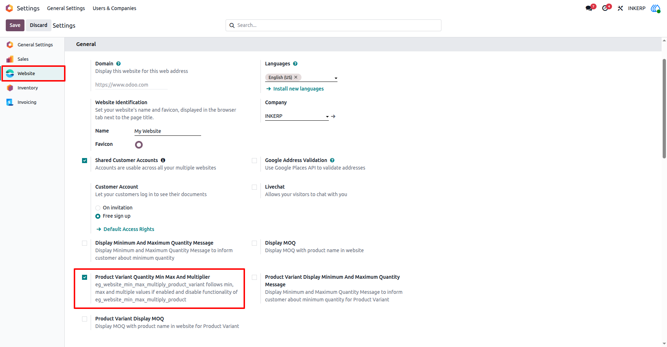This screenshot has height=347, width=667.
Task: Open the Sales settings section
Action: click(x=32, y=59)
